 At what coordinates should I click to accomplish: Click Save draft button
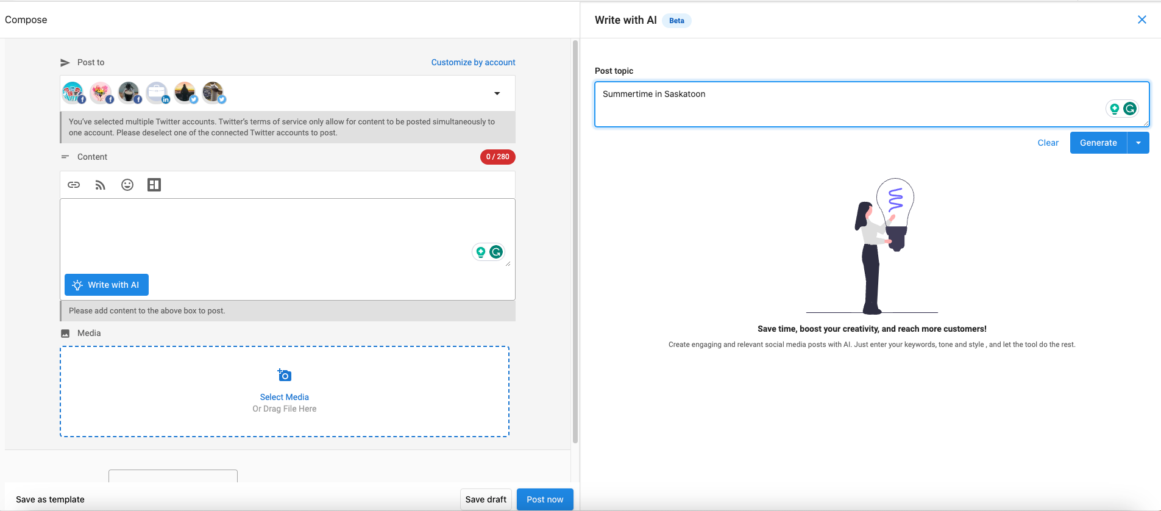(x=486, y=499)
